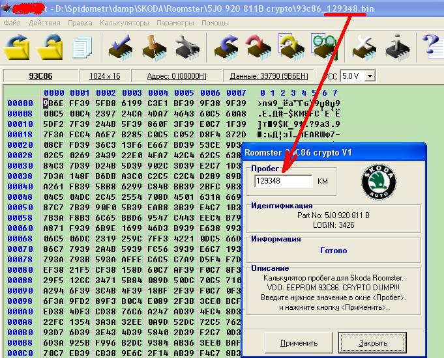Click the document pages toolbar icon
444x358 pixels.
point(82,48)
